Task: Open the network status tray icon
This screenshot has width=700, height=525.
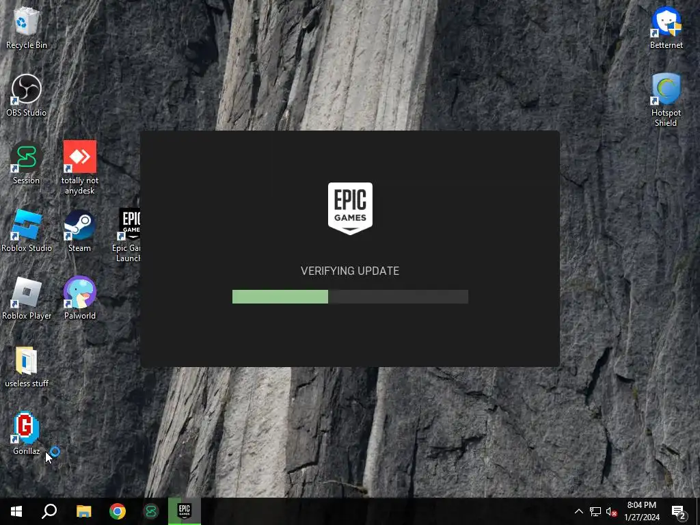Action: [x=595, y=511]
